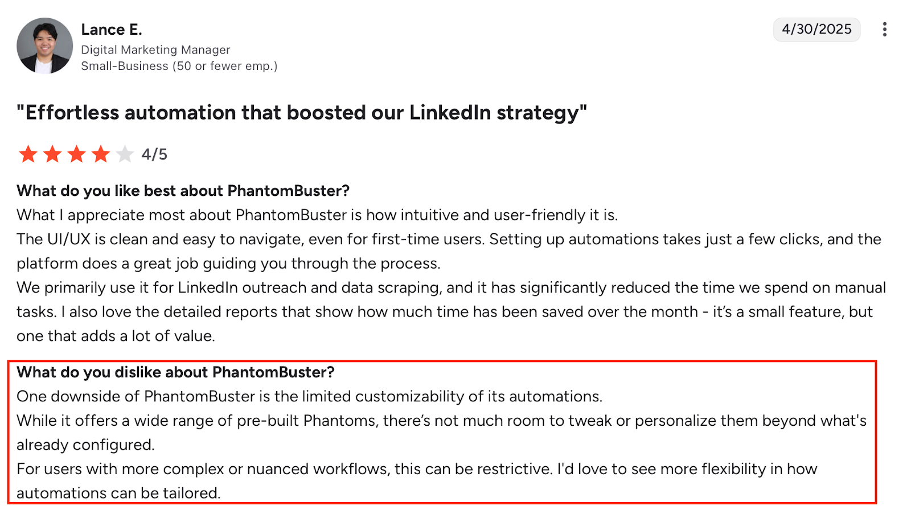Viewport: 911px width, 514px height.
Task: Select the second rating star
Action: tap(52, 154)
